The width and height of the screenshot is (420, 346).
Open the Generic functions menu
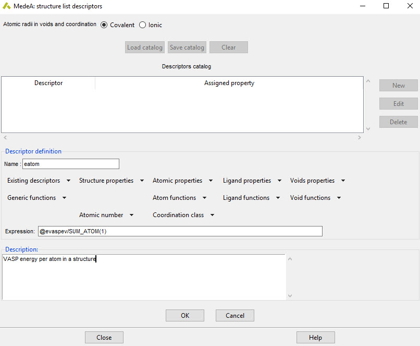pyautogui.click(x=36, y=198)
